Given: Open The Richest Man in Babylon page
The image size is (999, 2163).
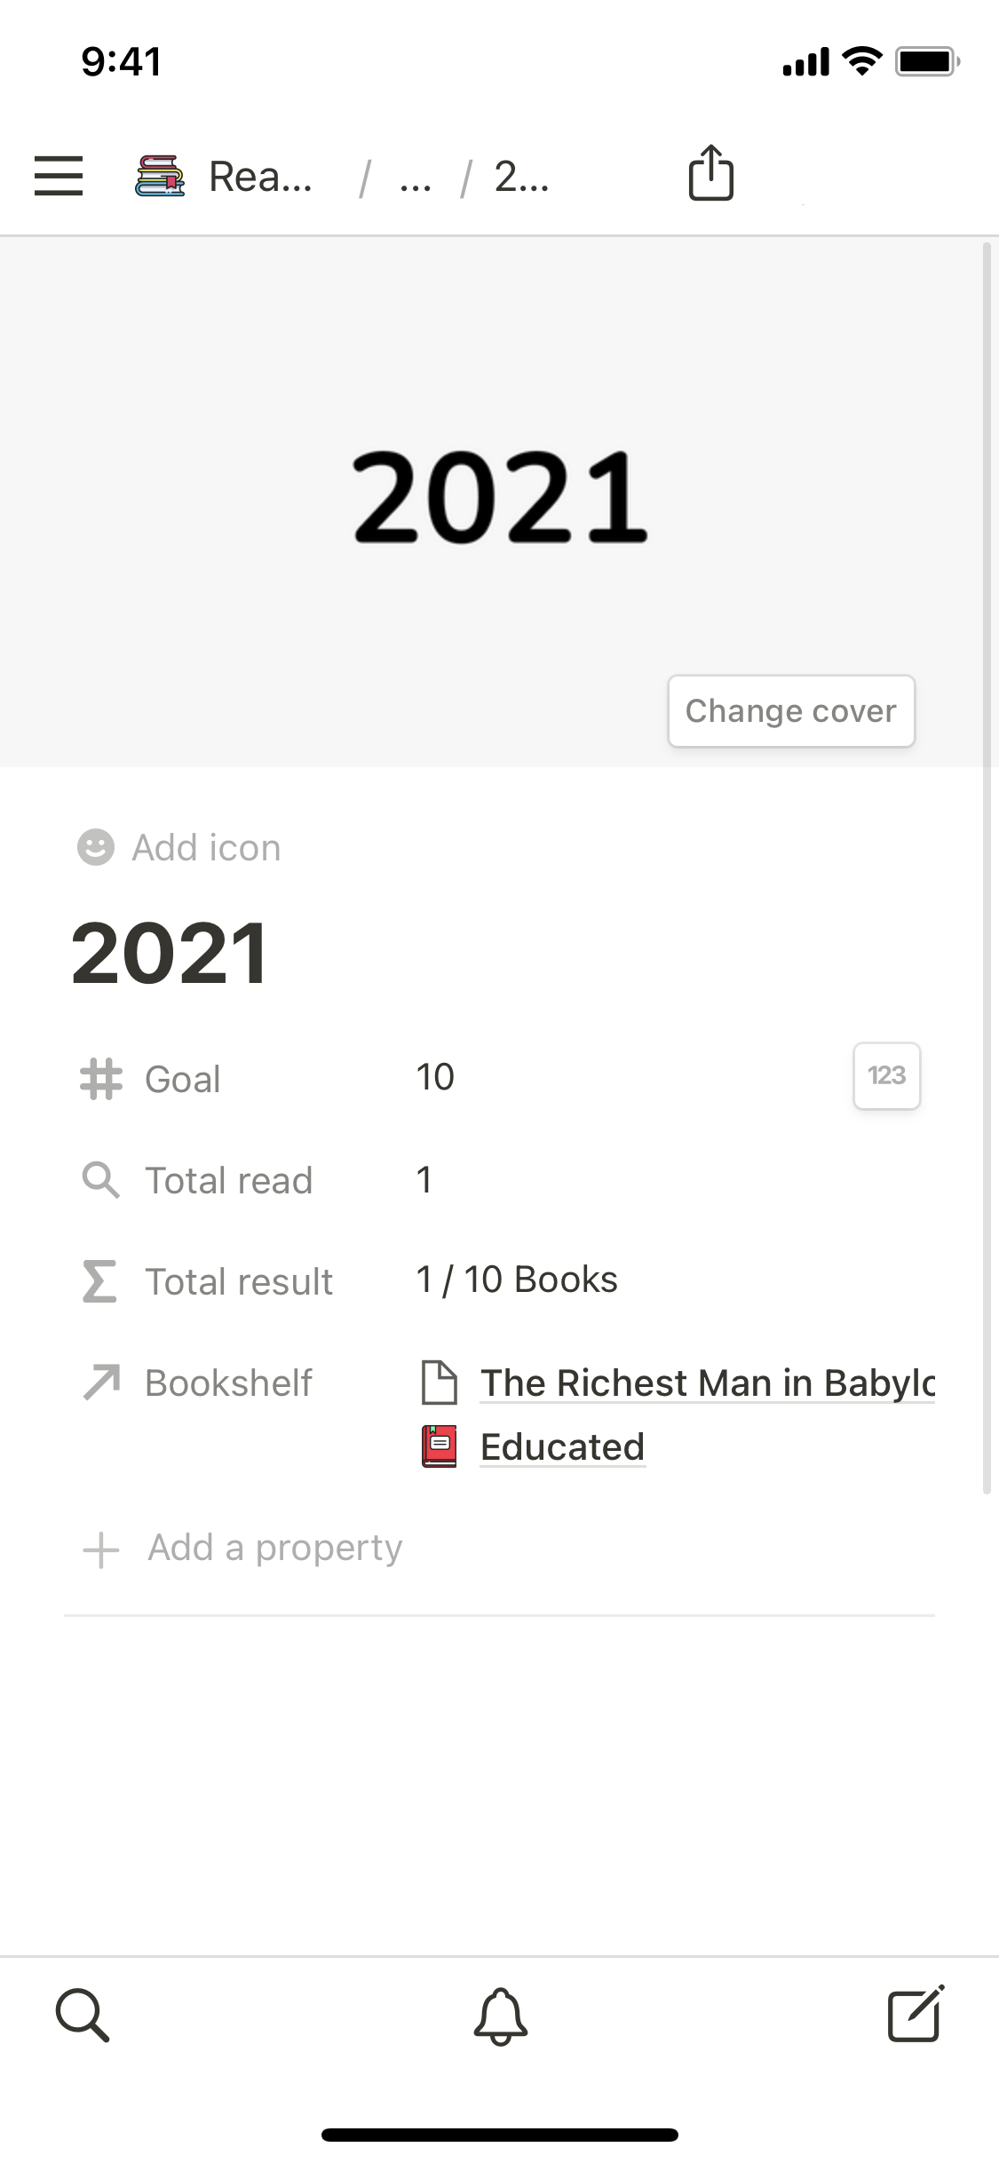Looking at the screenshot, I should click(x=707, y=1383).
